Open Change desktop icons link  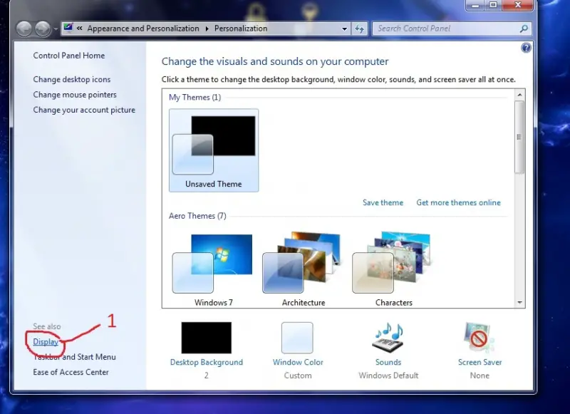coord(72,79)
